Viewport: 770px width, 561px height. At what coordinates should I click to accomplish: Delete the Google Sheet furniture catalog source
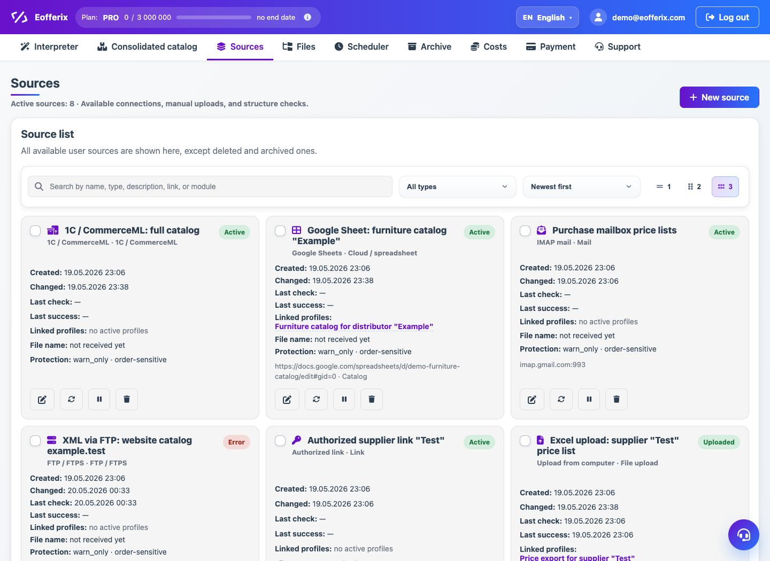372,399
